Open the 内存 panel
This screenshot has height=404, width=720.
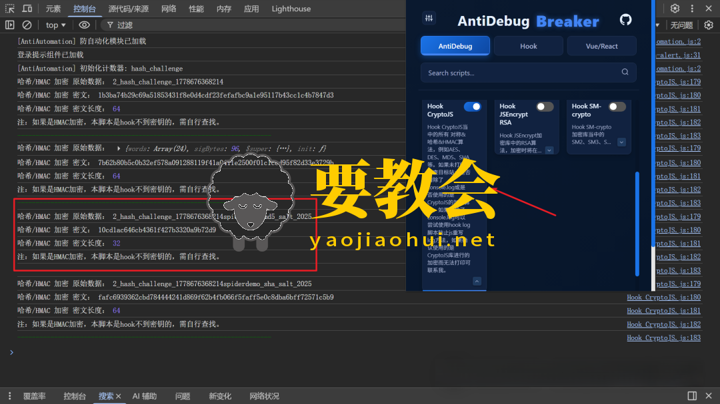[223, 9]
